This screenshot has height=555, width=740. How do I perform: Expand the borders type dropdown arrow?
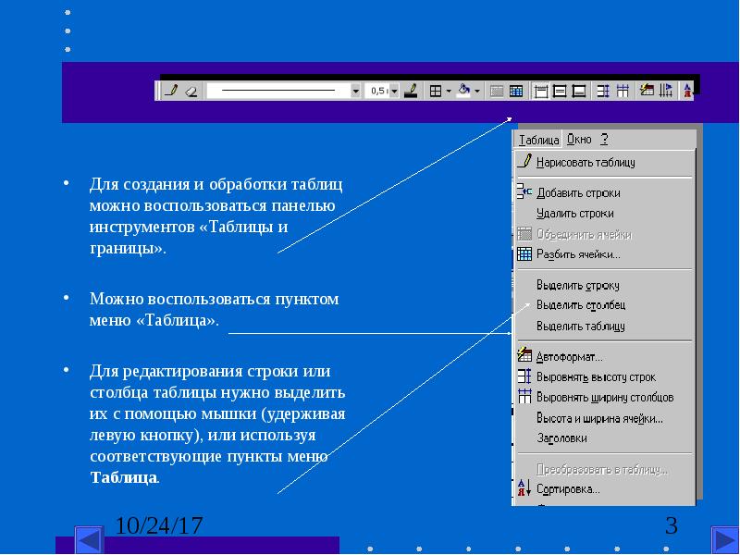(x=449, y=91)
